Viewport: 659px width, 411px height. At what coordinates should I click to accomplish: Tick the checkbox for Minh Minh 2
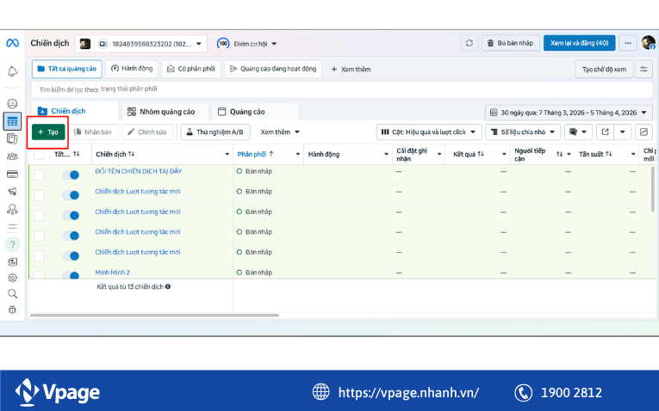39,273
